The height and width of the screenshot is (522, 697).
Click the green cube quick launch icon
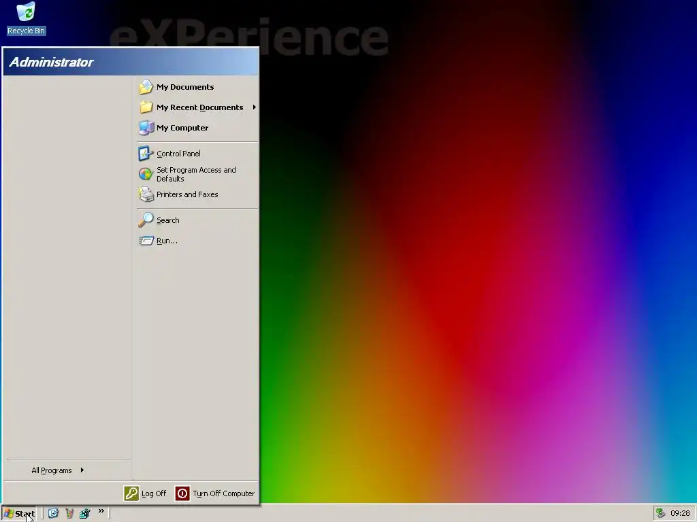pos(85,514)
